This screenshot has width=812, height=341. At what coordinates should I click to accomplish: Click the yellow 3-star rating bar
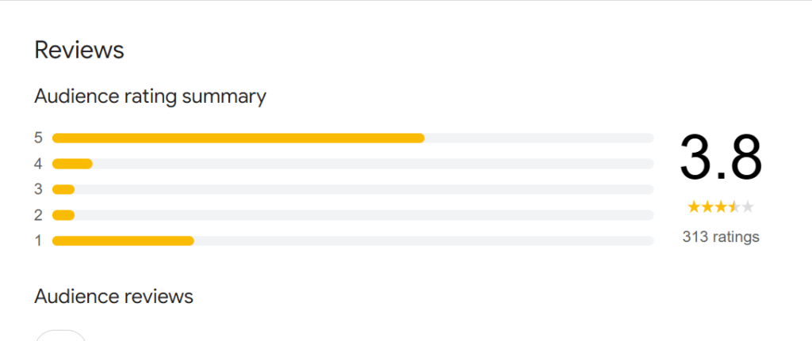click(x=63, y=190)
